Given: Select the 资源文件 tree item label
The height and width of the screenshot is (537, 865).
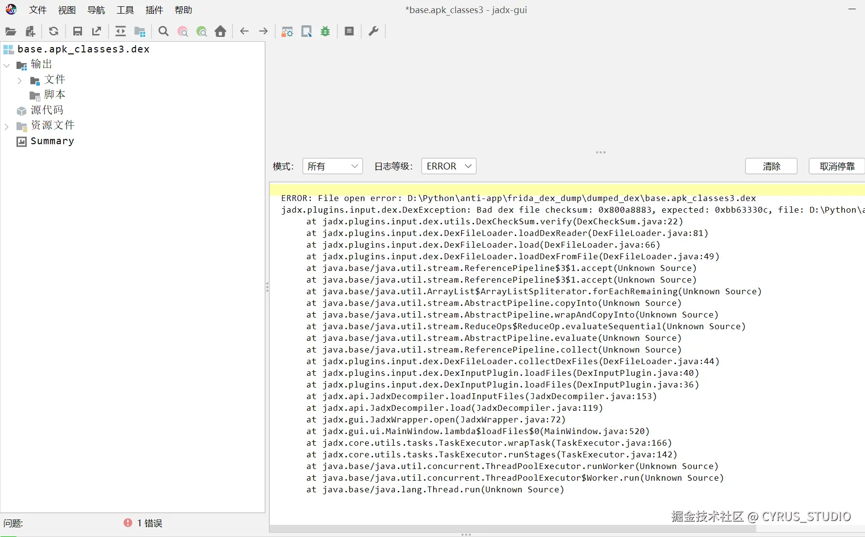Looking at the screenshot, I should tap(53, 125).
